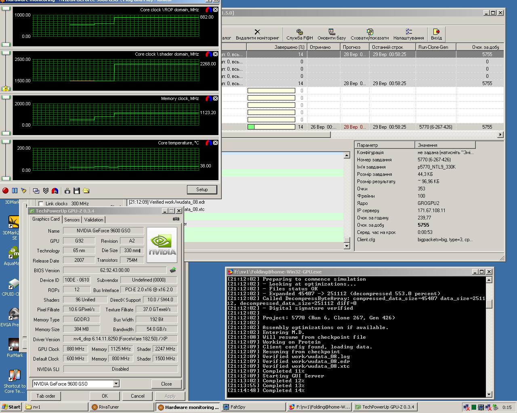The height and width of the screenshot is (413, 517).
Task: Open Налаштування settings in FahSpy
Action: pos(408,34)
